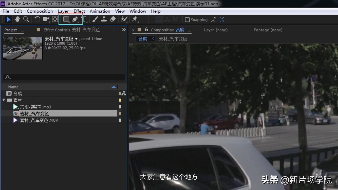Activate the Zoom tool
The width and height of the screenshot is (338, 190).
click(x=26, y=19)
